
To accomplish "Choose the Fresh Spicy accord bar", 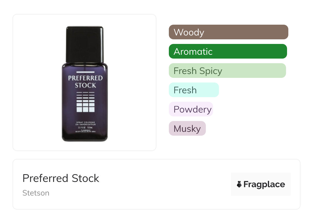I will [x=227, y=71].
